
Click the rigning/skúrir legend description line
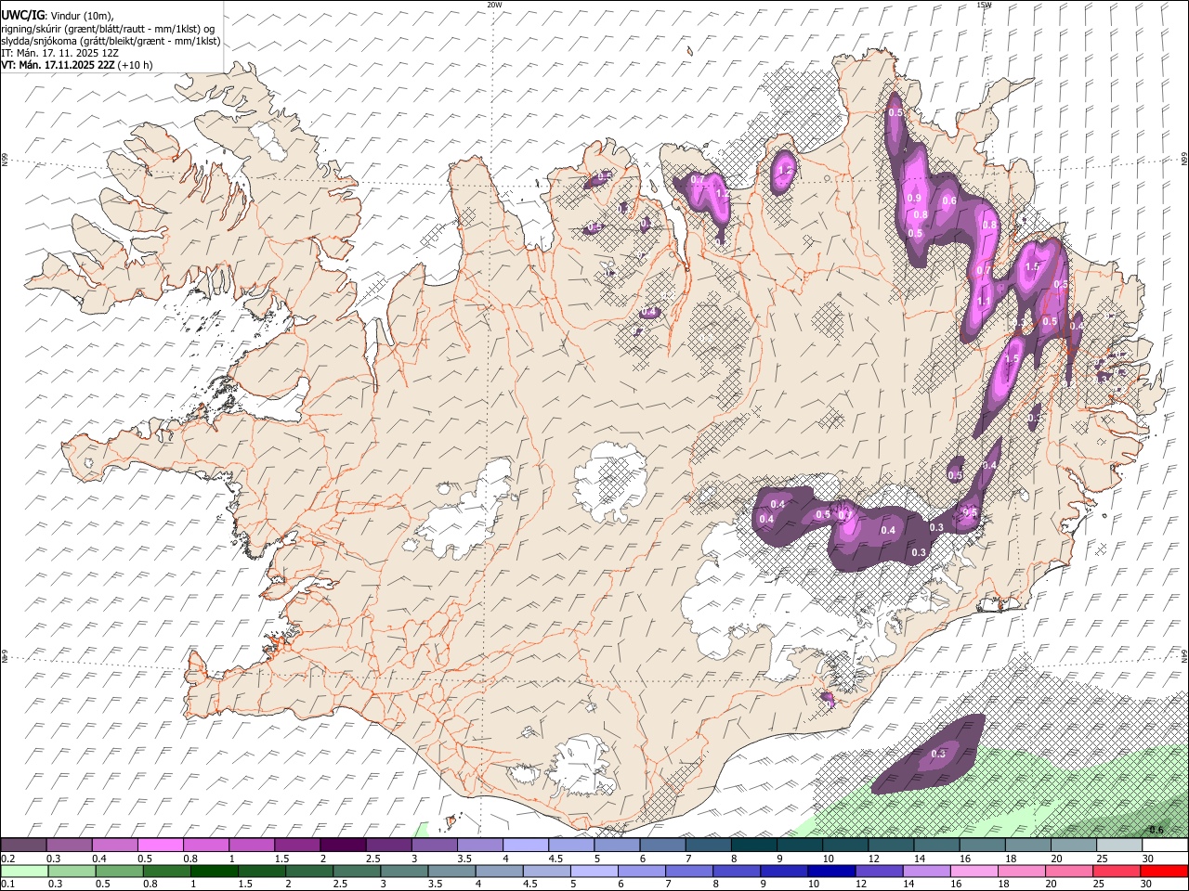109,29
